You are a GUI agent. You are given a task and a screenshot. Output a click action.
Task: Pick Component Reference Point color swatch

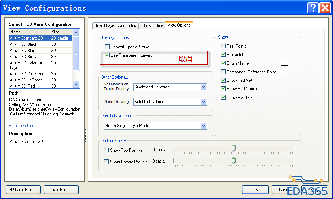(284, 72)
